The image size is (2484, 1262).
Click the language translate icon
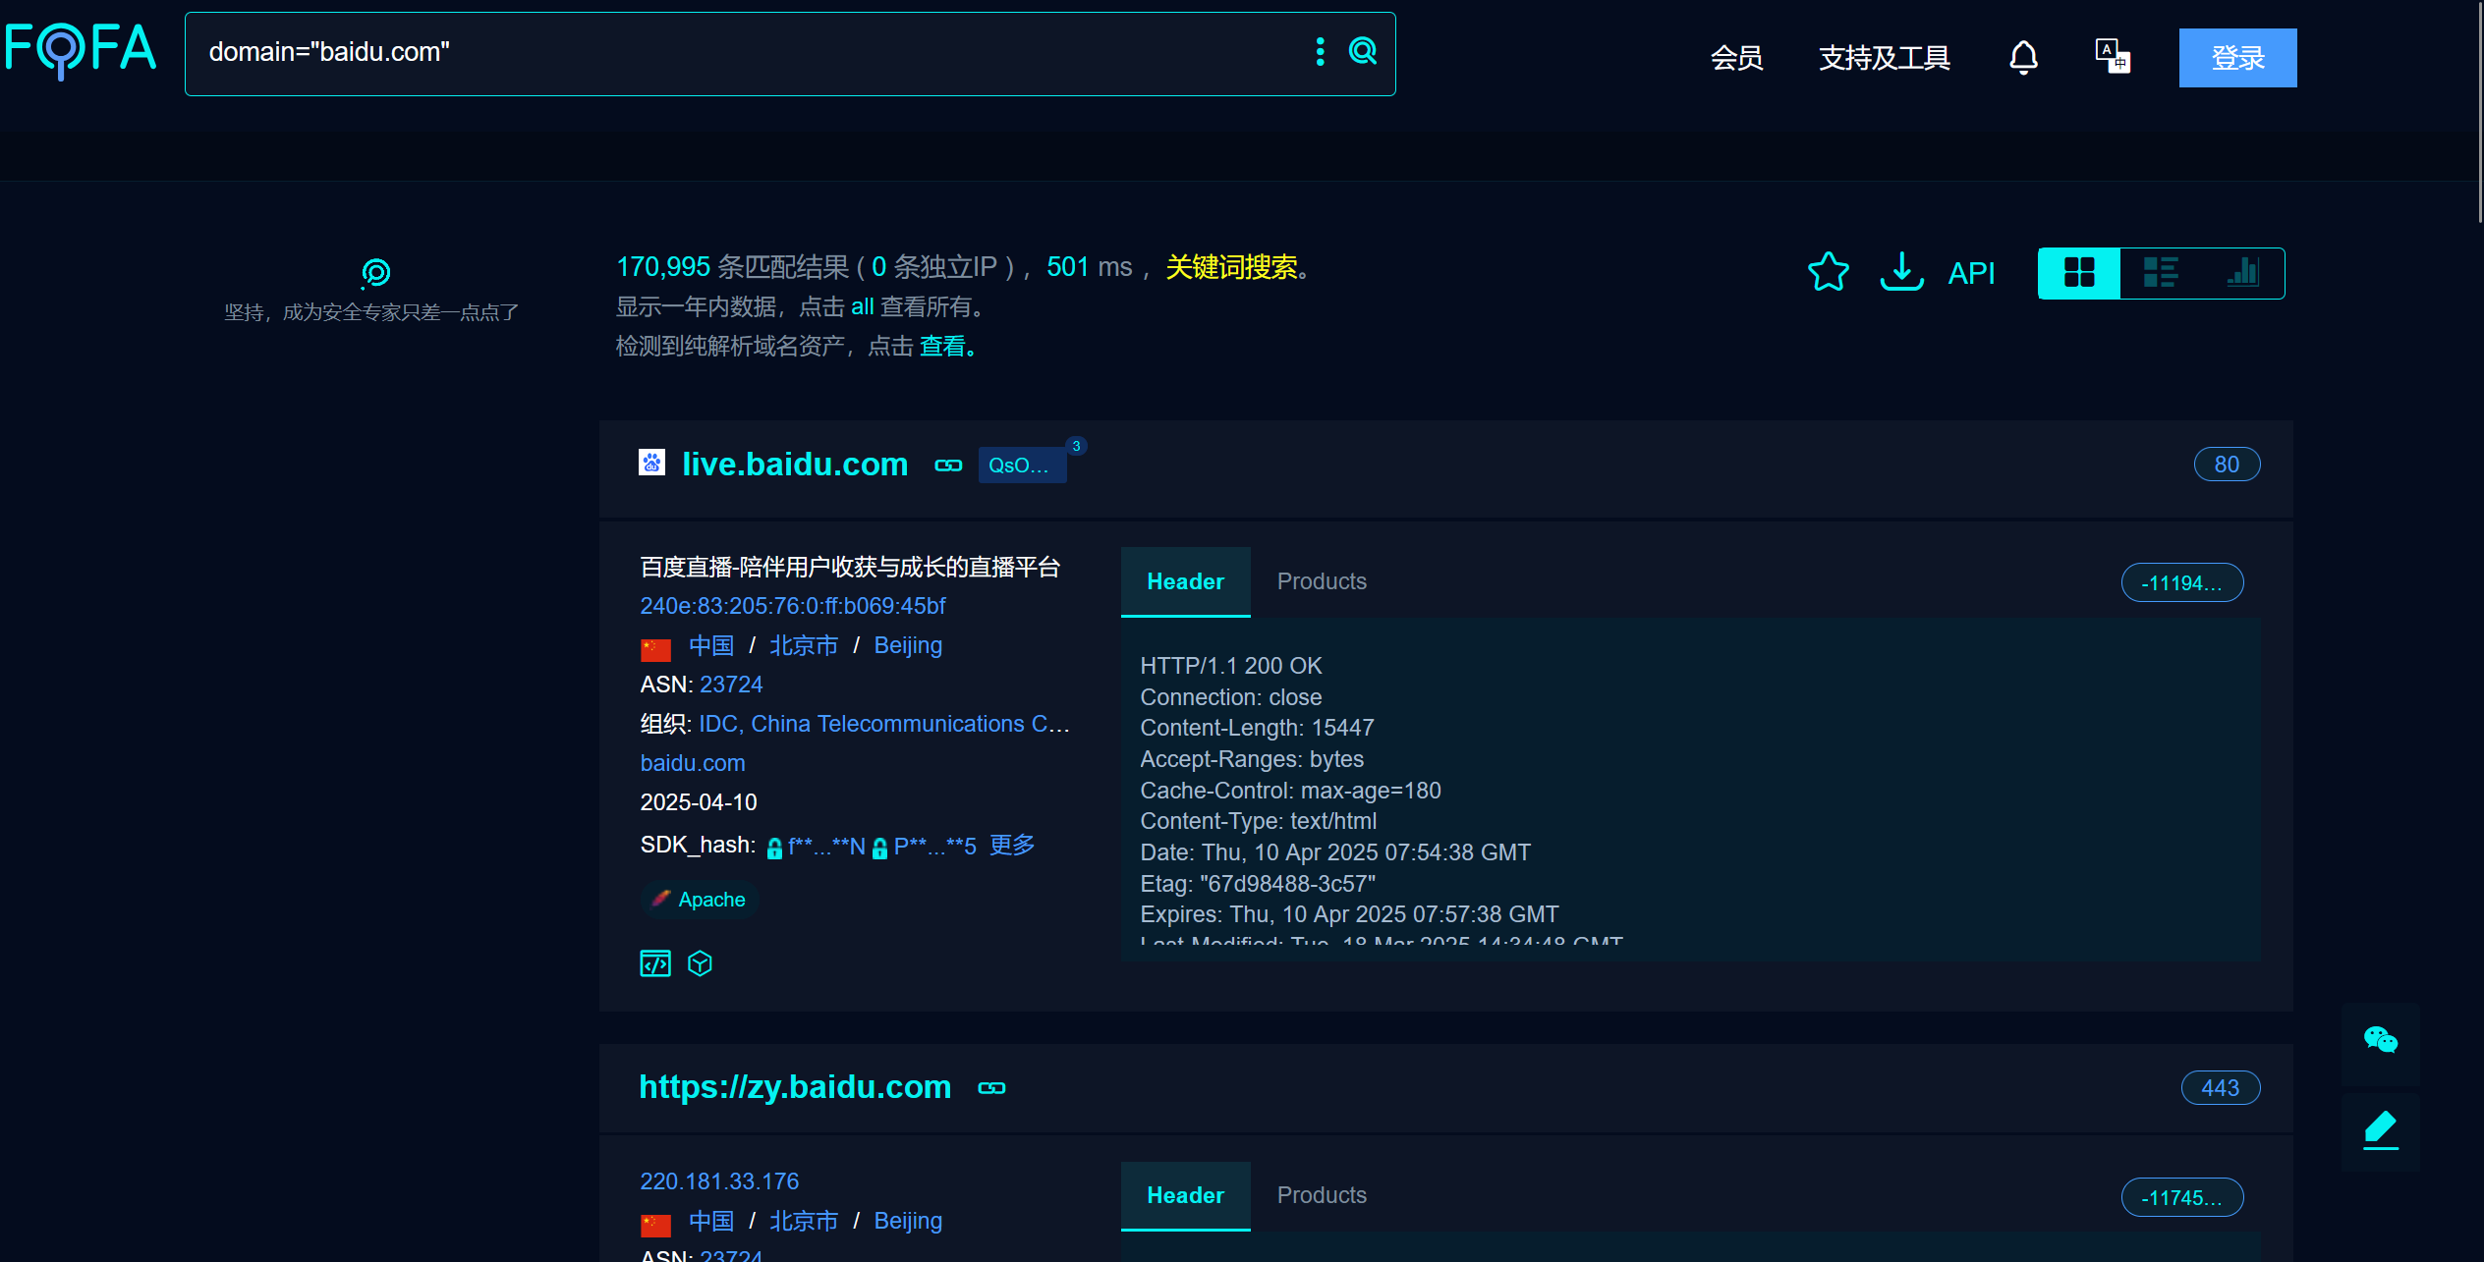2112,56
